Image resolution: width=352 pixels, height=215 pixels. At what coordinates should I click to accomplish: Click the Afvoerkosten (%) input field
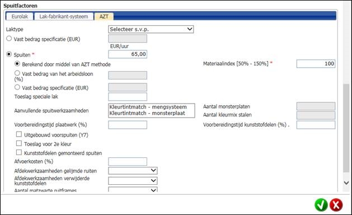tap(128, 162)
